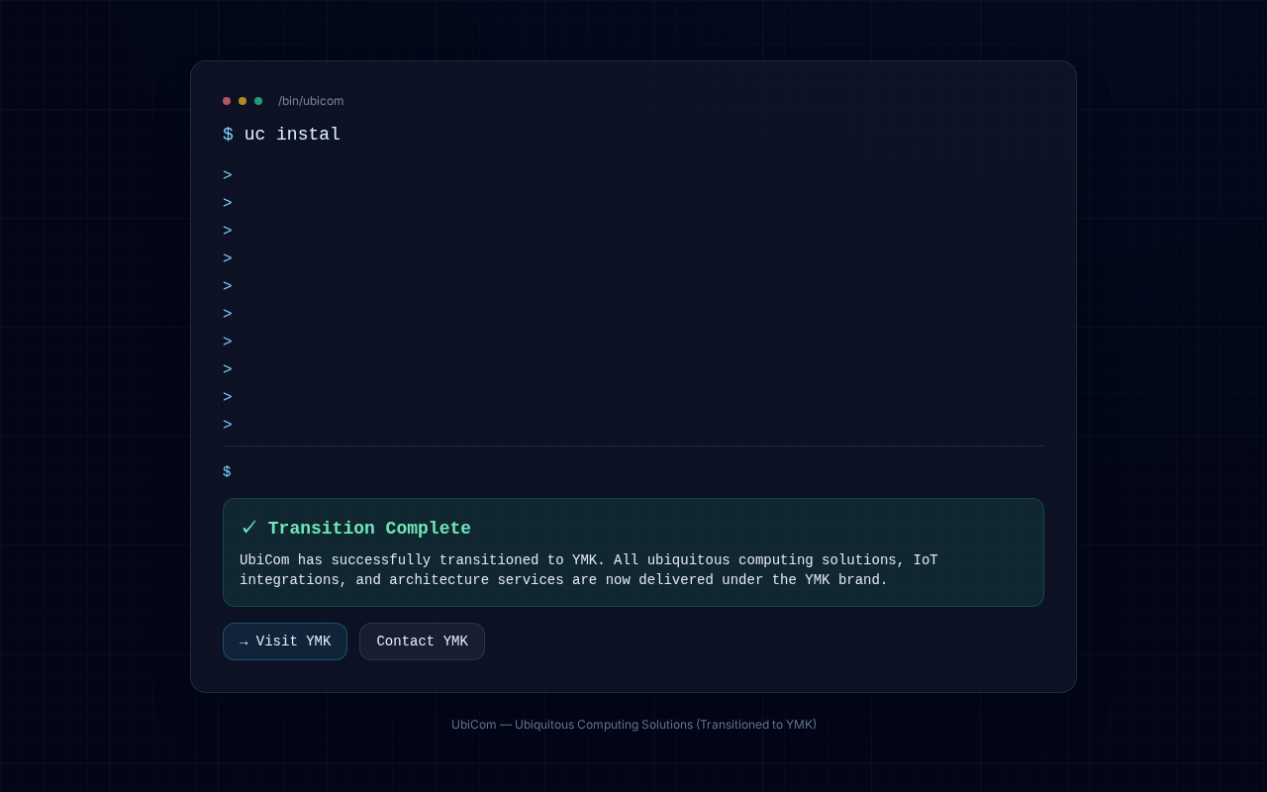The image size is (1267, 792).
Task: Click the green checkmark icon
Action: [249, 528]
